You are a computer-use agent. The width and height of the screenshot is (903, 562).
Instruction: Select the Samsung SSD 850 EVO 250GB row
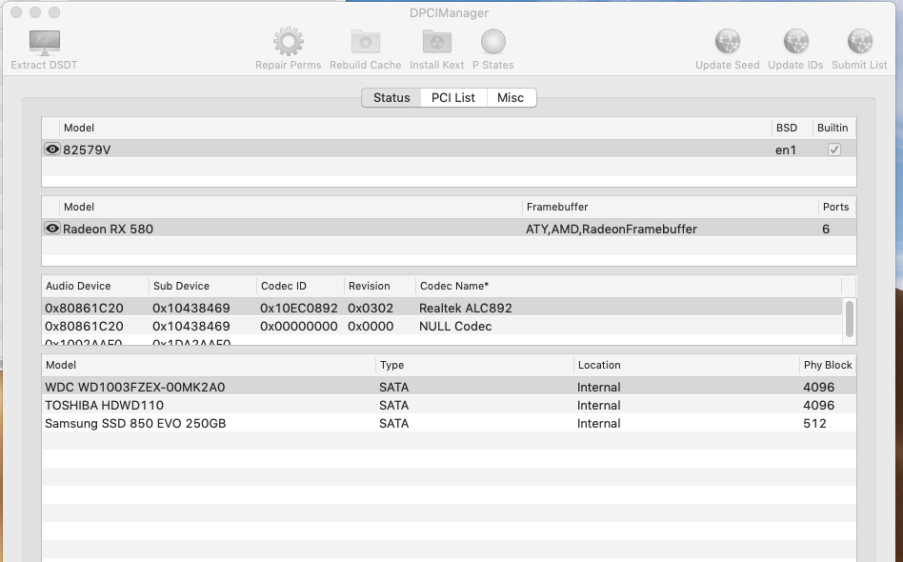[x=450, y=423]
